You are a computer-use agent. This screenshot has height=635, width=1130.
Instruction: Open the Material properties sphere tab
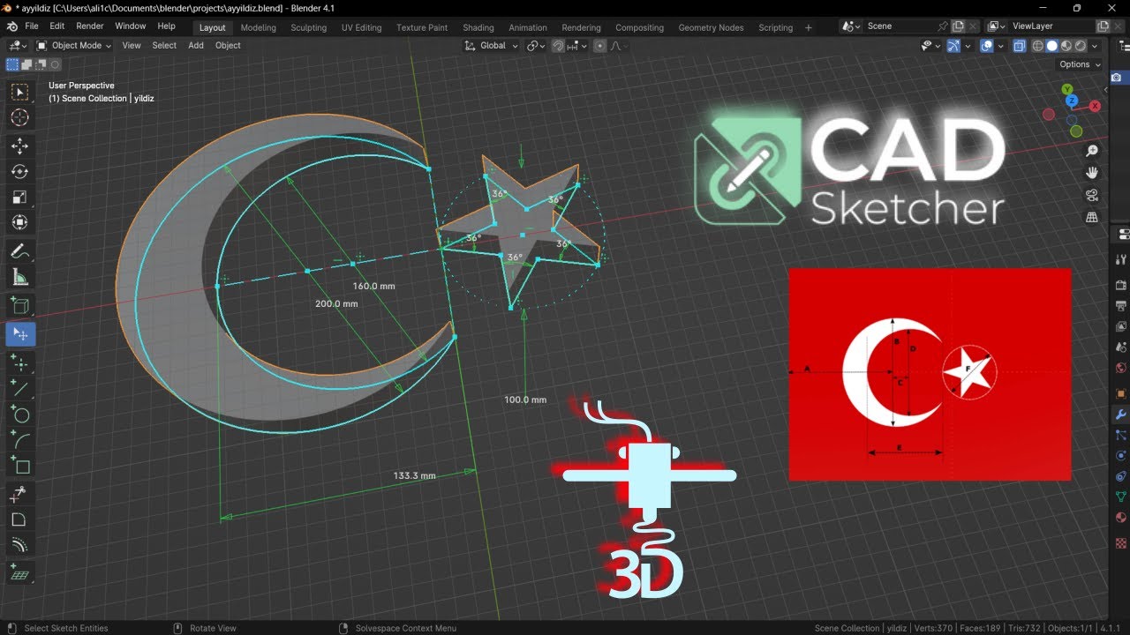pyautogui.click(x=1121, y=518)
